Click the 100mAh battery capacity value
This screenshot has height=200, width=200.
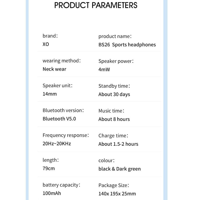(52, 193)
